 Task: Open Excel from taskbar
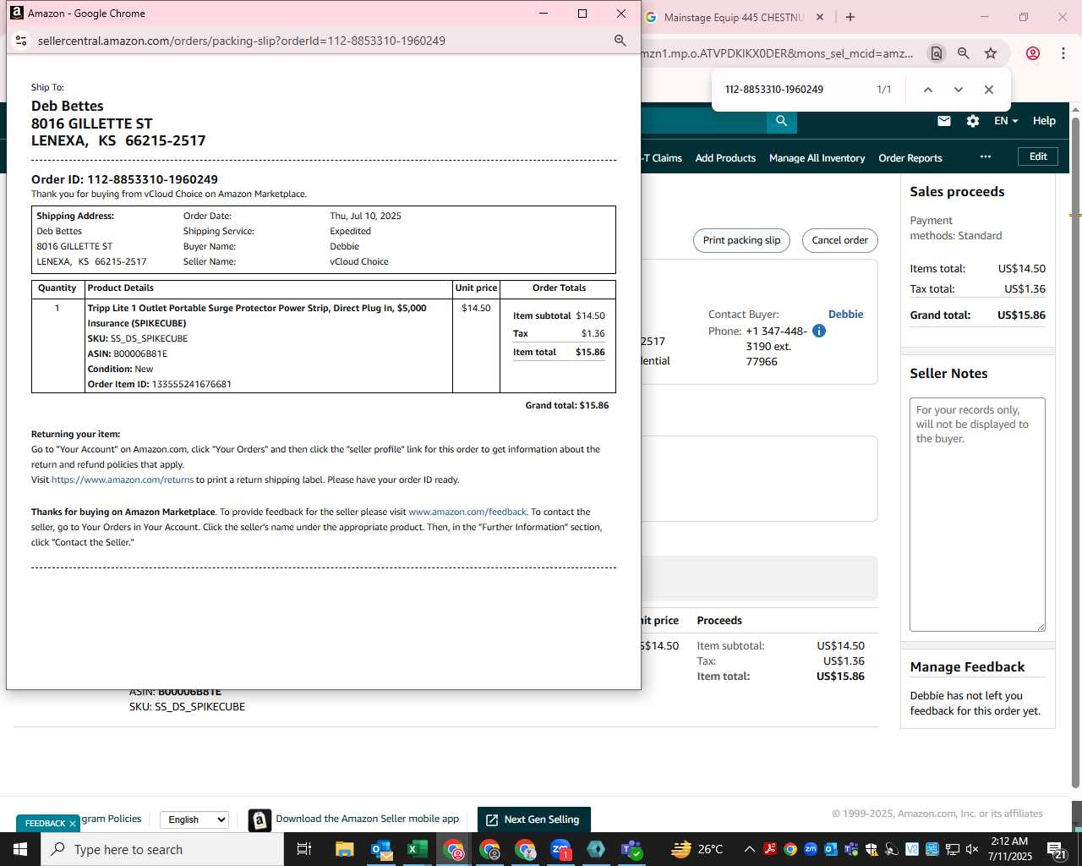coord(418,849)
